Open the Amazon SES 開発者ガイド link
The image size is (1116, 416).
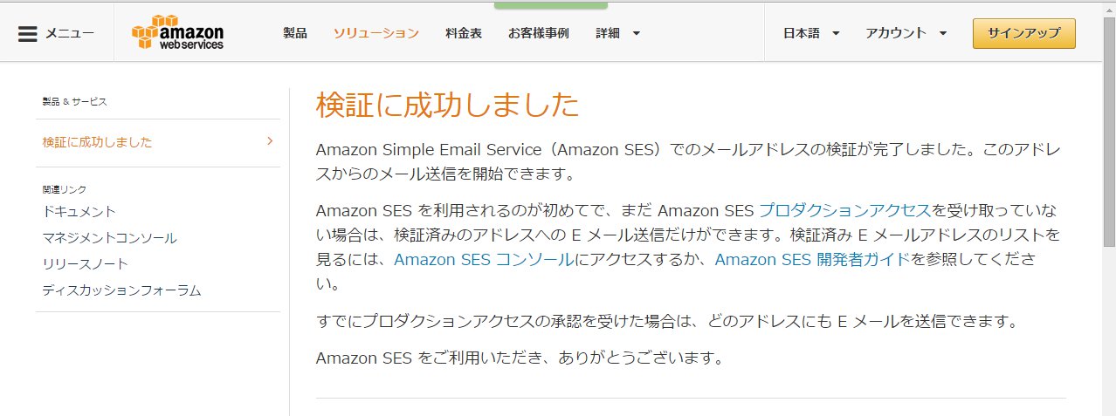[x=812, y=259]
